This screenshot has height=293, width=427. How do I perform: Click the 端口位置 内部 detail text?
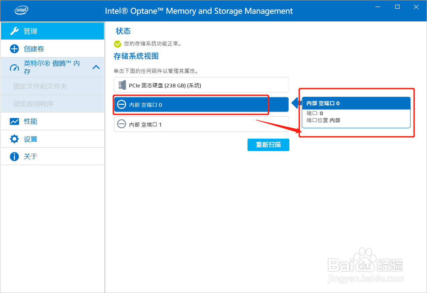pos(324,120)
